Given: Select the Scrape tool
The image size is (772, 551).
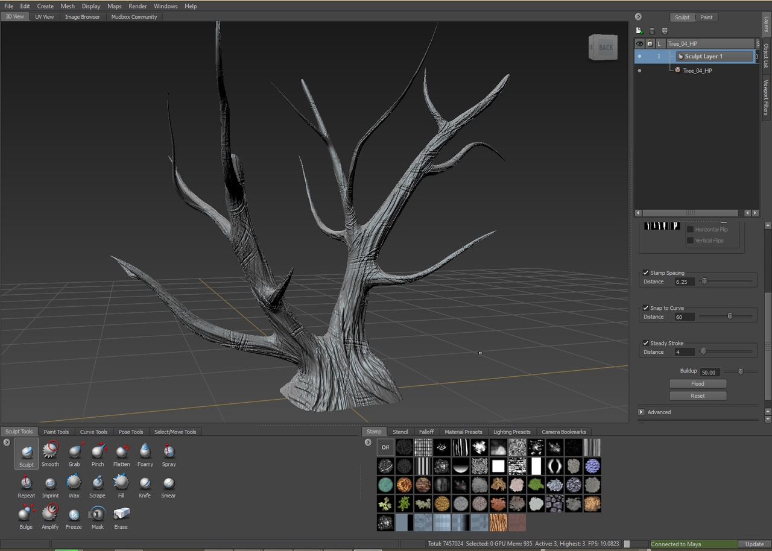Looking at the screenshot, I should (98, 485).
